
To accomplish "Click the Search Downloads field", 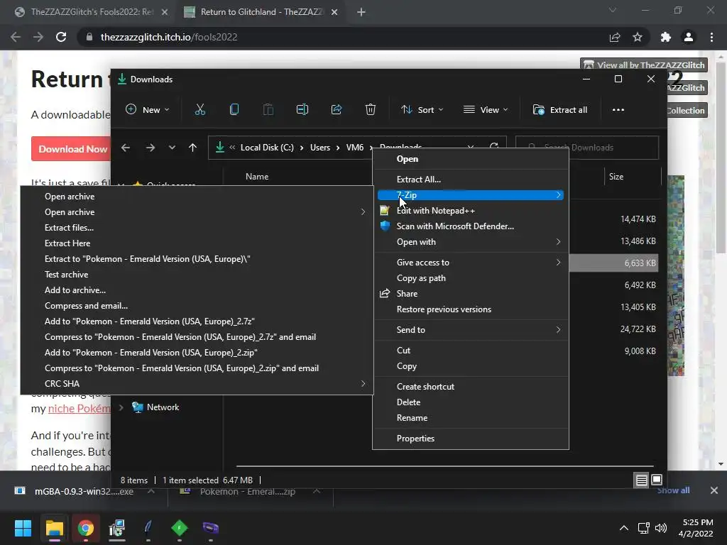I will pos(587,148).
